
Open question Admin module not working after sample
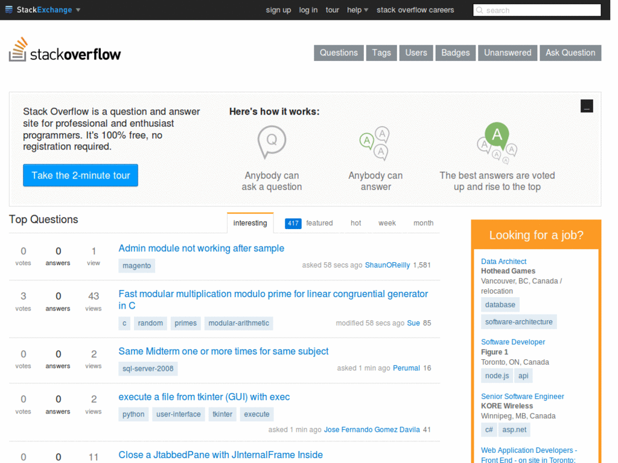[201, 248]
